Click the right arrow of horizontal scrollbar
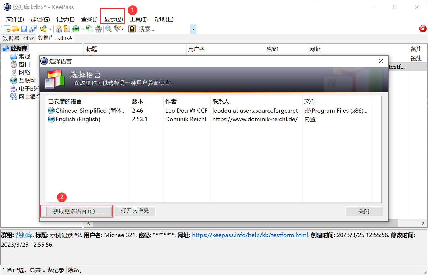The image size is (428, 275). [423, 223]
